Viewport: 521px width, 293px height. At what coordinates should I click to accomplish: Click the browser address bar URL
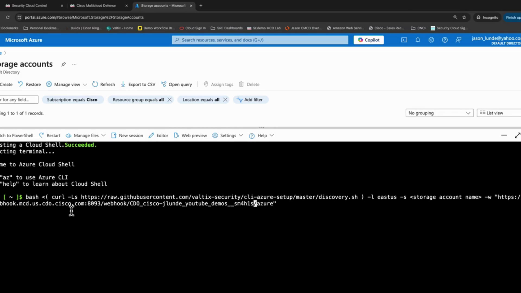(x=84, y=17)
